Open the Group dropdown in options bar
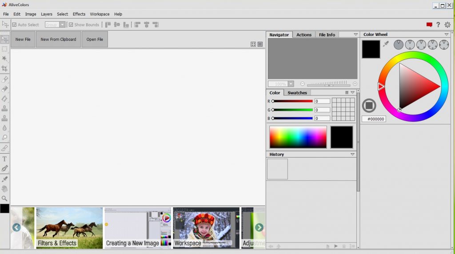 coord(62,25)
